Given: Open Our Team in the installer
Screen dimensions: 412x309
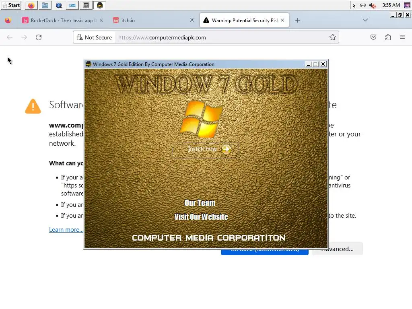Looking at the screenshot, I should (200, 203).
